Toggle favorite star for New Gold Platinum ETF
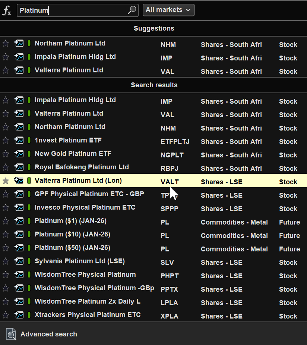The height and width of the screenshot is (345, 307). (x=6, y=154)
